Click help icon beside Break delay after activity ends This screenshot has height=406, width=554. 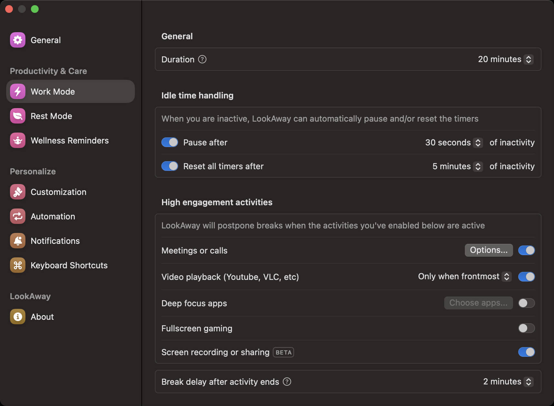pyautogui.click(x=287, y=382)
